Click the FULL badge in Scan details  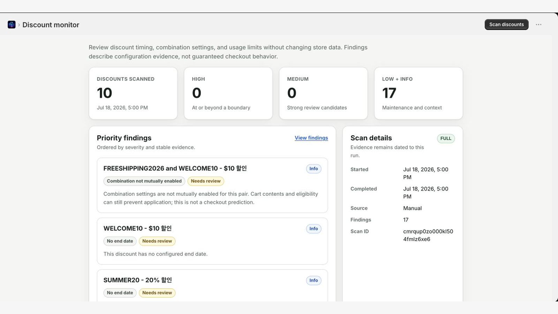point(446,139)
